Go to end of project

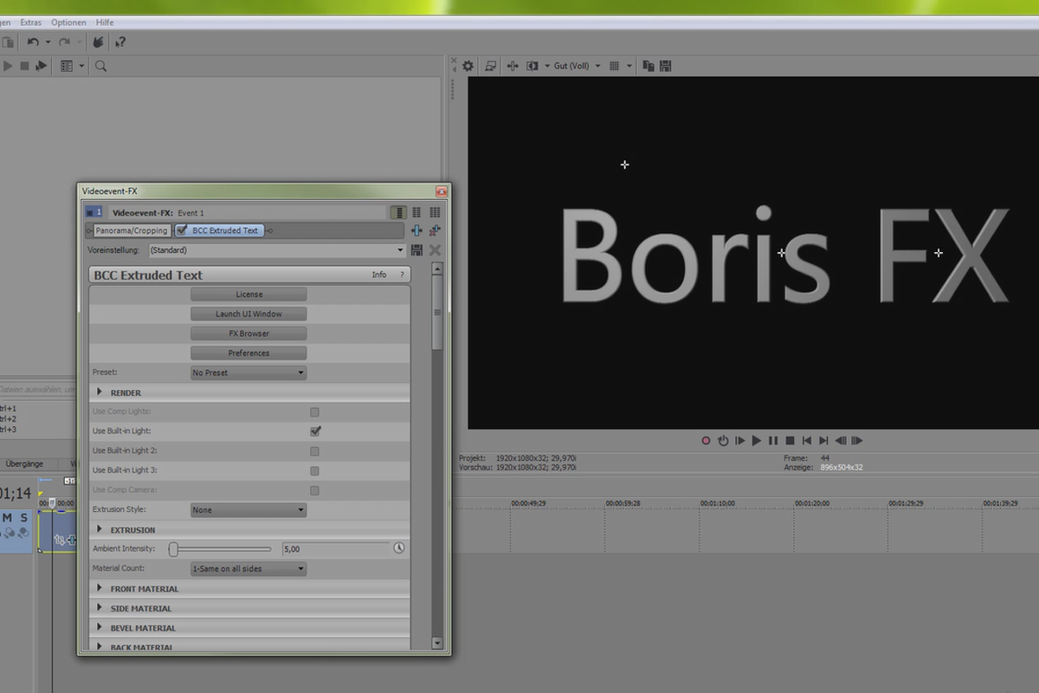click(x=823, y=440)
